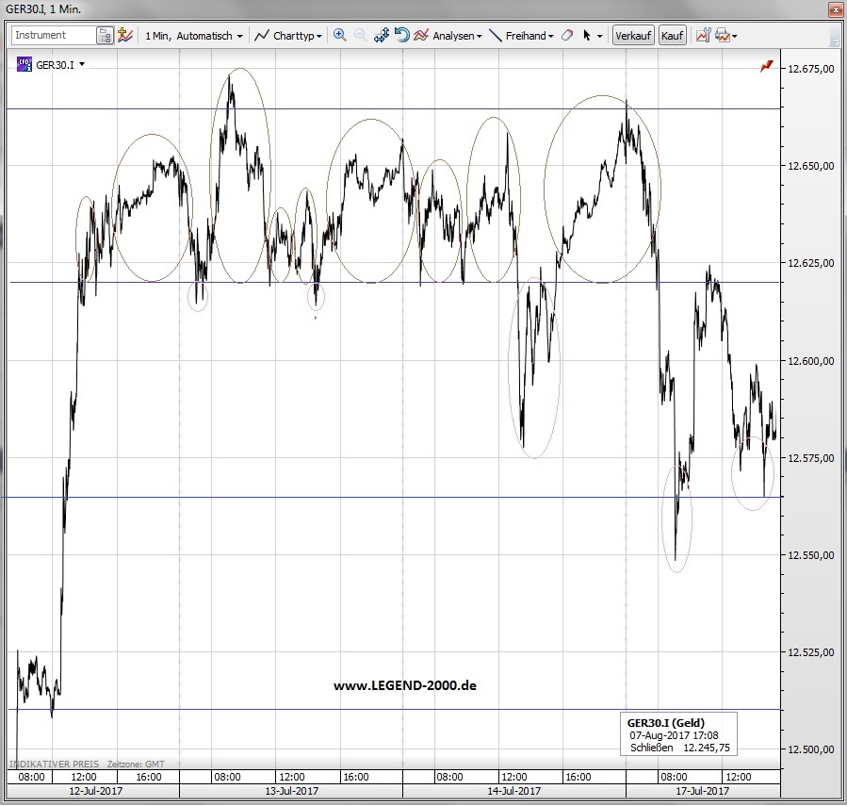Image resolution: width=847 pixels, height=806 pixels.
Task: Open the Charttyp dropdown menu
Action: [x=290, y=36]
